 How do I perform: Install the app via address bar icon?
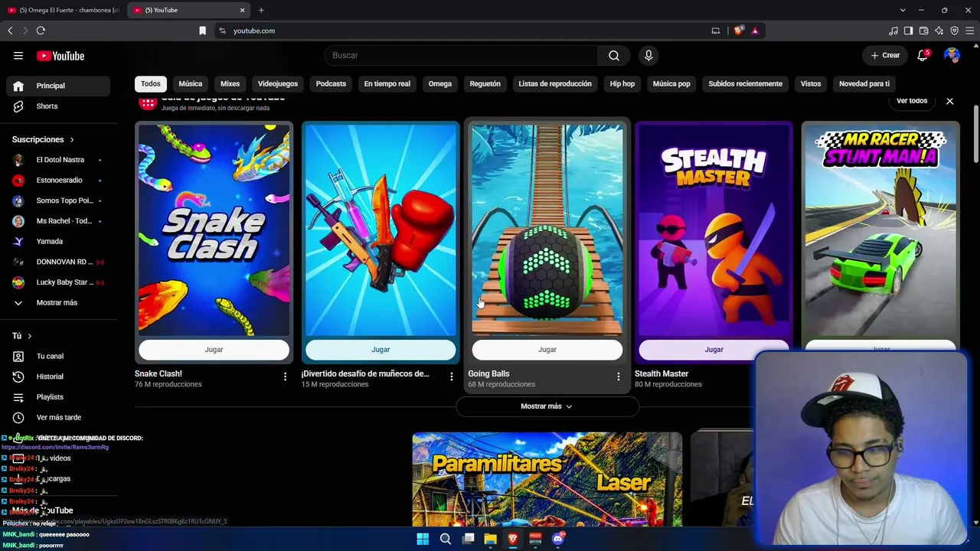tap(716, 31)
